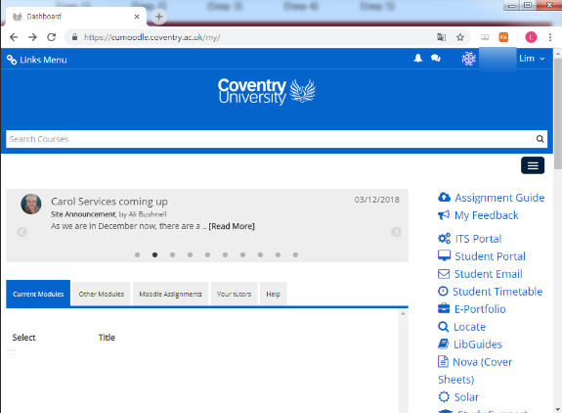Open the Assignment Guide link
The width and height of the screenshot is (562, 413).
pos(499,198)
